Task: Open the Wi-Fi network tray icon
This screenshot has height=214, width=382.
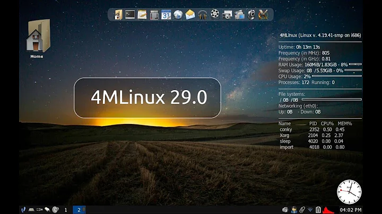Action: pos(310,210)
